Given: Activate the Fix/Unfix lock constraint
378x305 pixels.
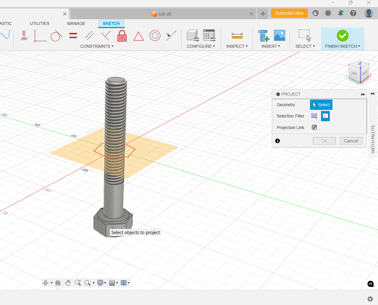Looking at the screenshot, I should (x=122, y=36).
